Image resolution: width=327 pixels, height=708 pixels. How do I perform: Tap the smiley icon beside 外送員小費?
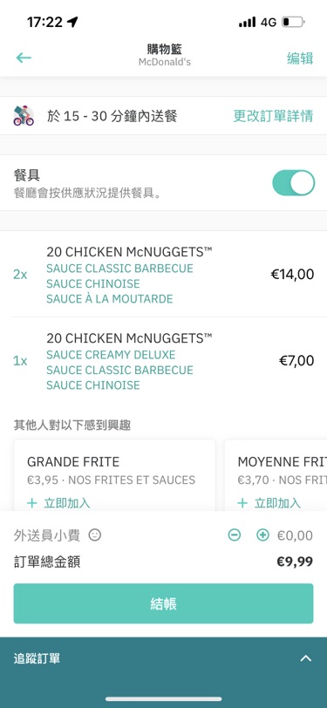pos(95,535)
